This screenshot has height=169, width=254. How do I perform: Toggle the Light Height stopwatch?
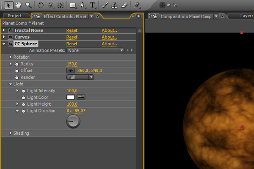(x=23, y=104)
